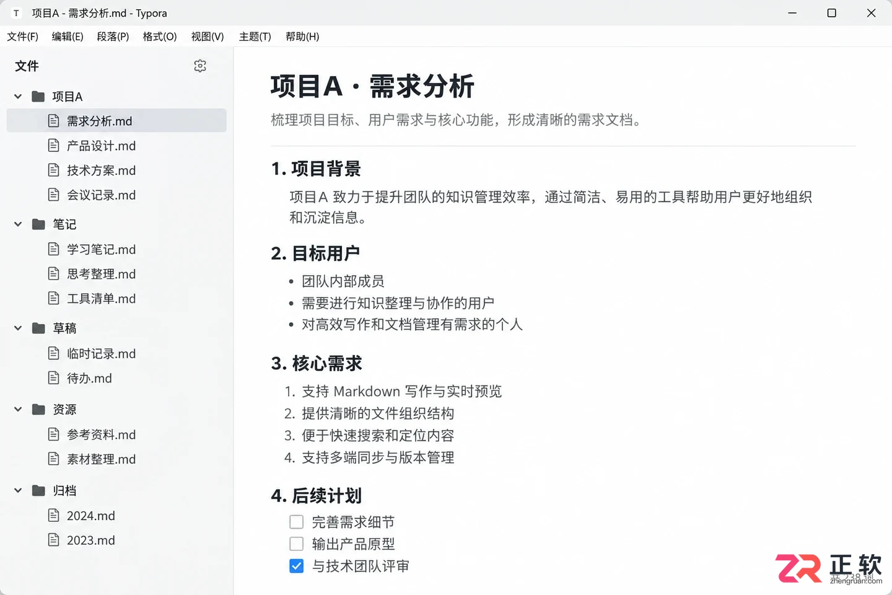The width and height of the screenshot is (892, 595).
Task: Click the Typora app icon in title bar
Action: coord(16,13)
